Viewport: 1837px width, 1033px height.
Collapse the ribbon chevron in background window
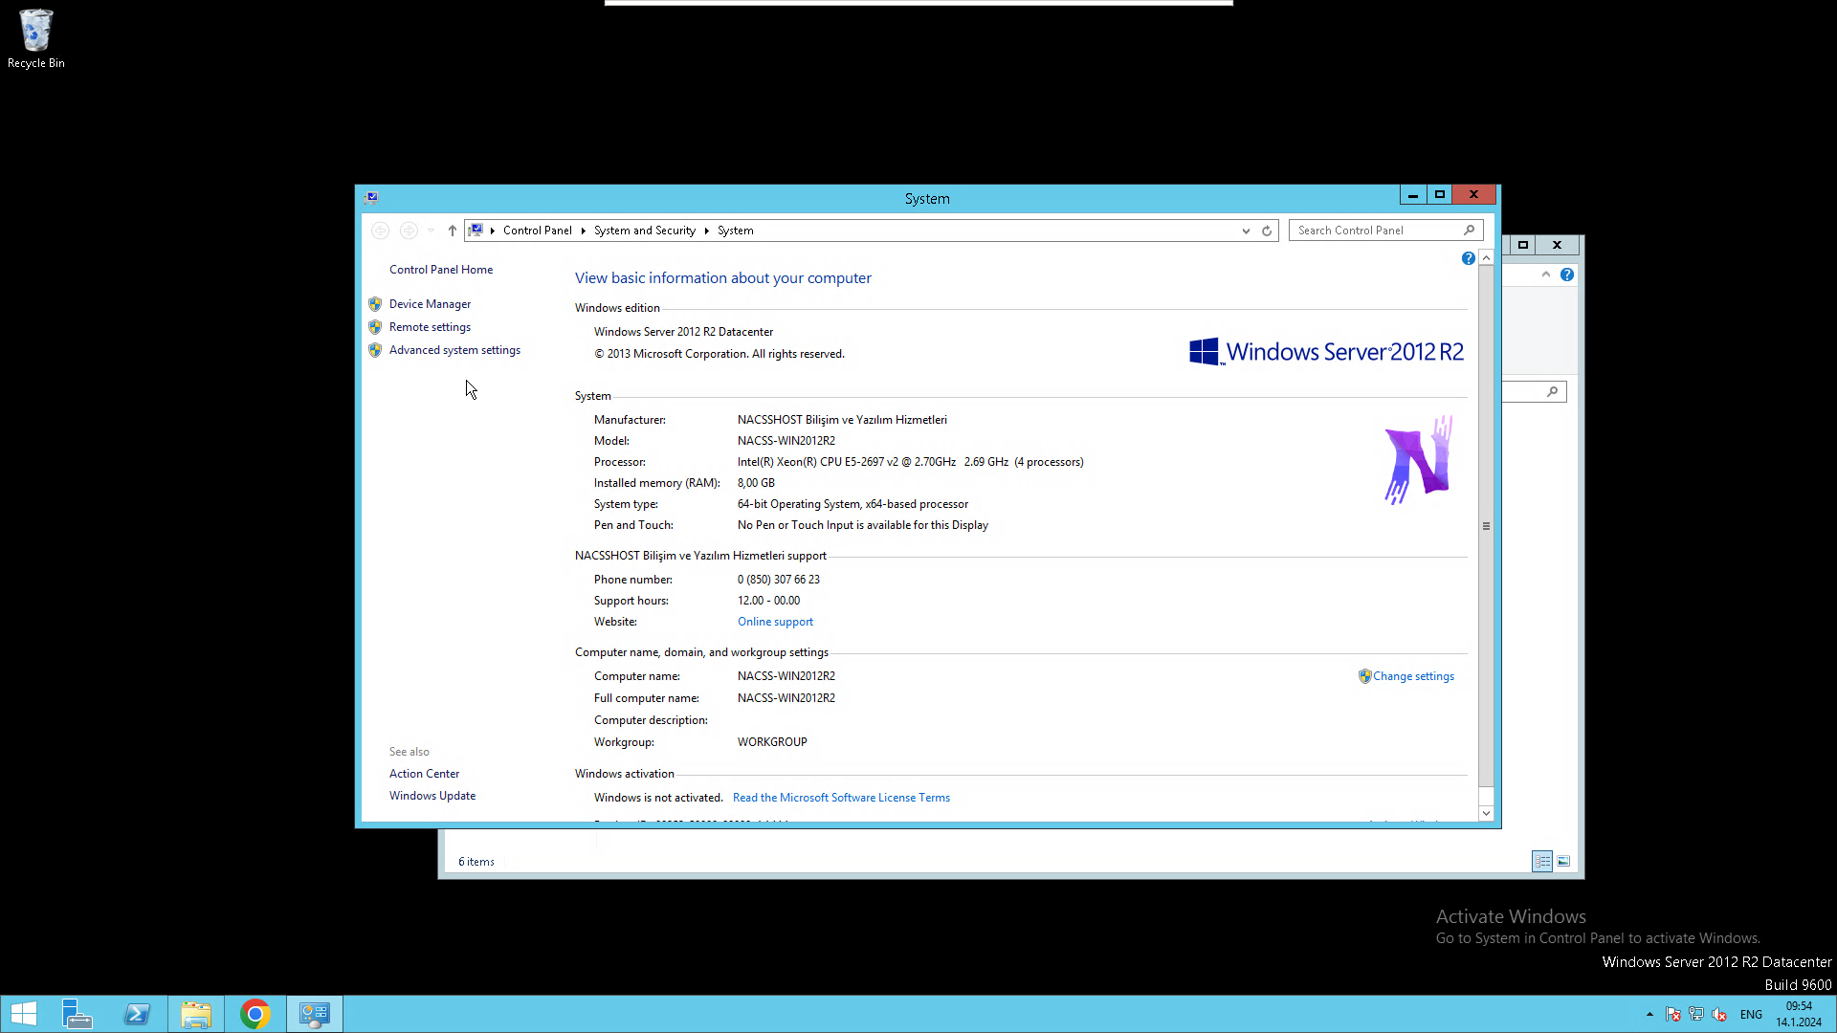(x=1545, y=275)
